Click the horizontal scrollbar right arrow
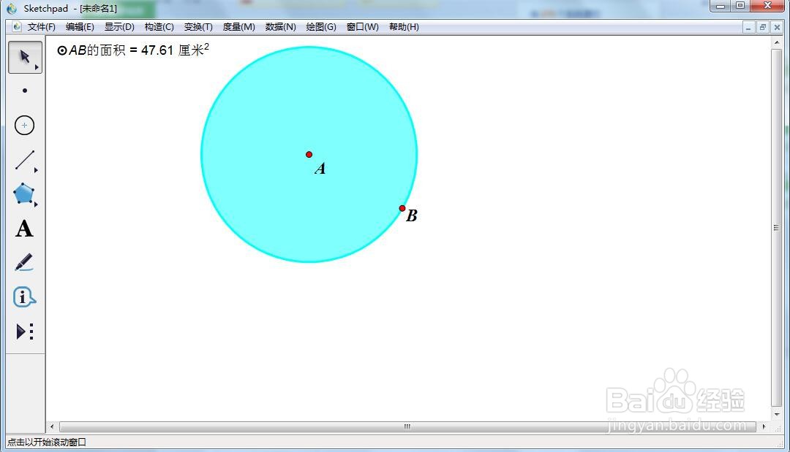 click(x=764, y=426)
